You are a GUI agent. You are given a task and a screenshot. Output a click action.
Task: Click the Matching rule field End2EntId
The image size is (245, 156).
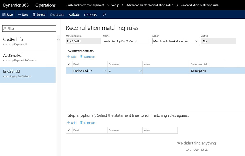pos(83,41)
